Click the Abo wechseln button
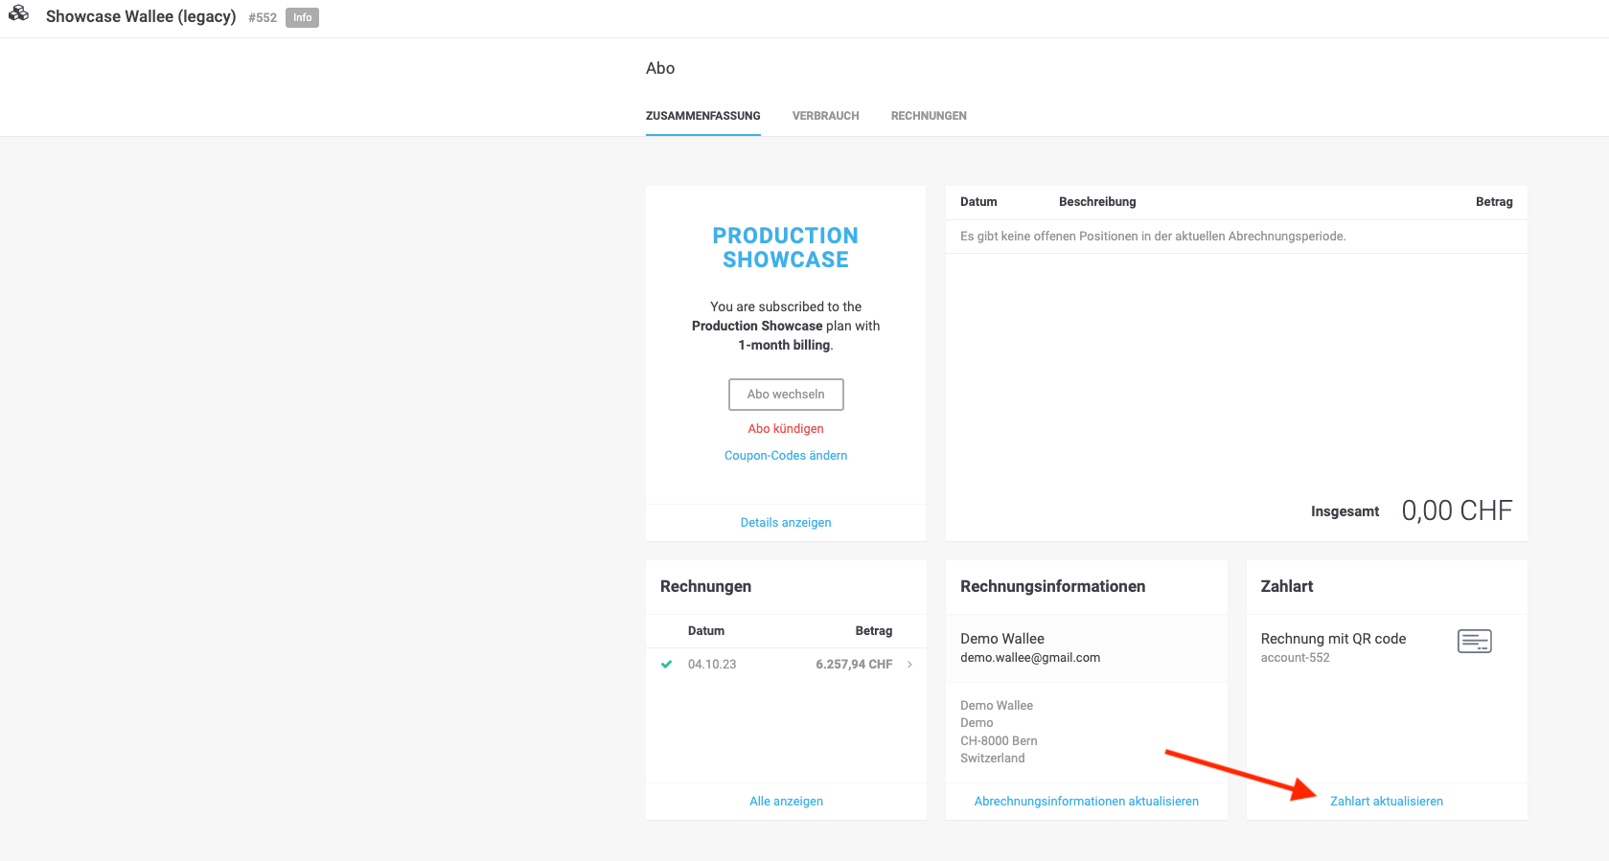 click(786, 394)
